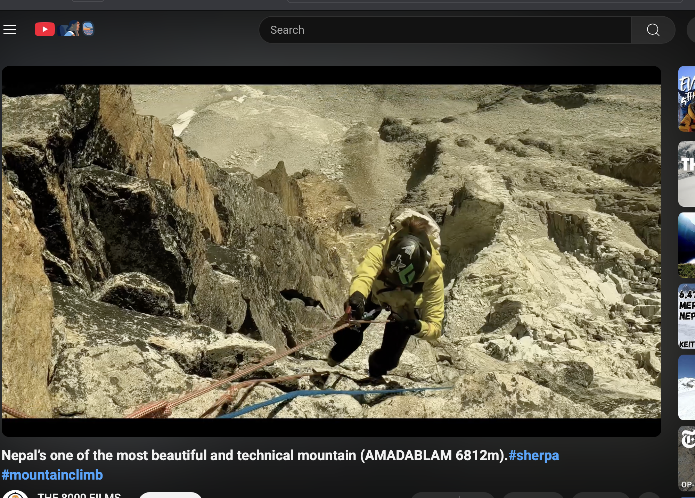Screen dimensions: 695x498
Task: Click the channel avatar below the title
Action: tap(15, 495)
